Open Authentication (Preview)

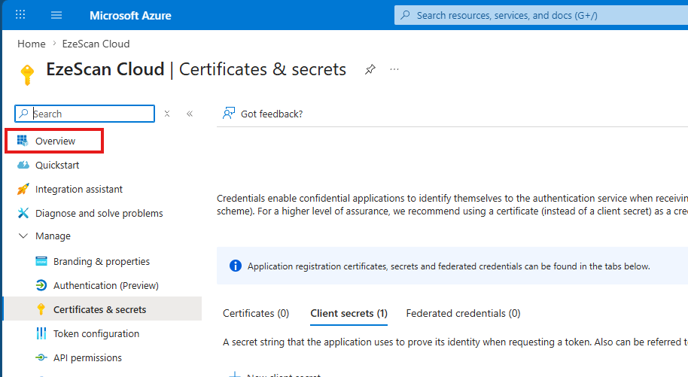(x=105, y=286)
